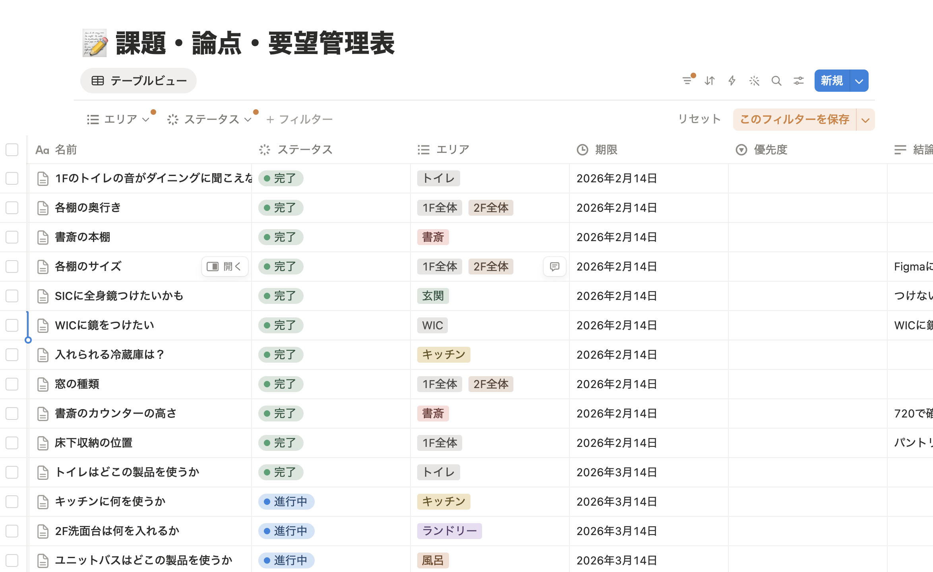Open the arrow next to このフィルターを保存
Image resolution: width=933 pixels, height=572 pixels.
[x=865, y=120]
